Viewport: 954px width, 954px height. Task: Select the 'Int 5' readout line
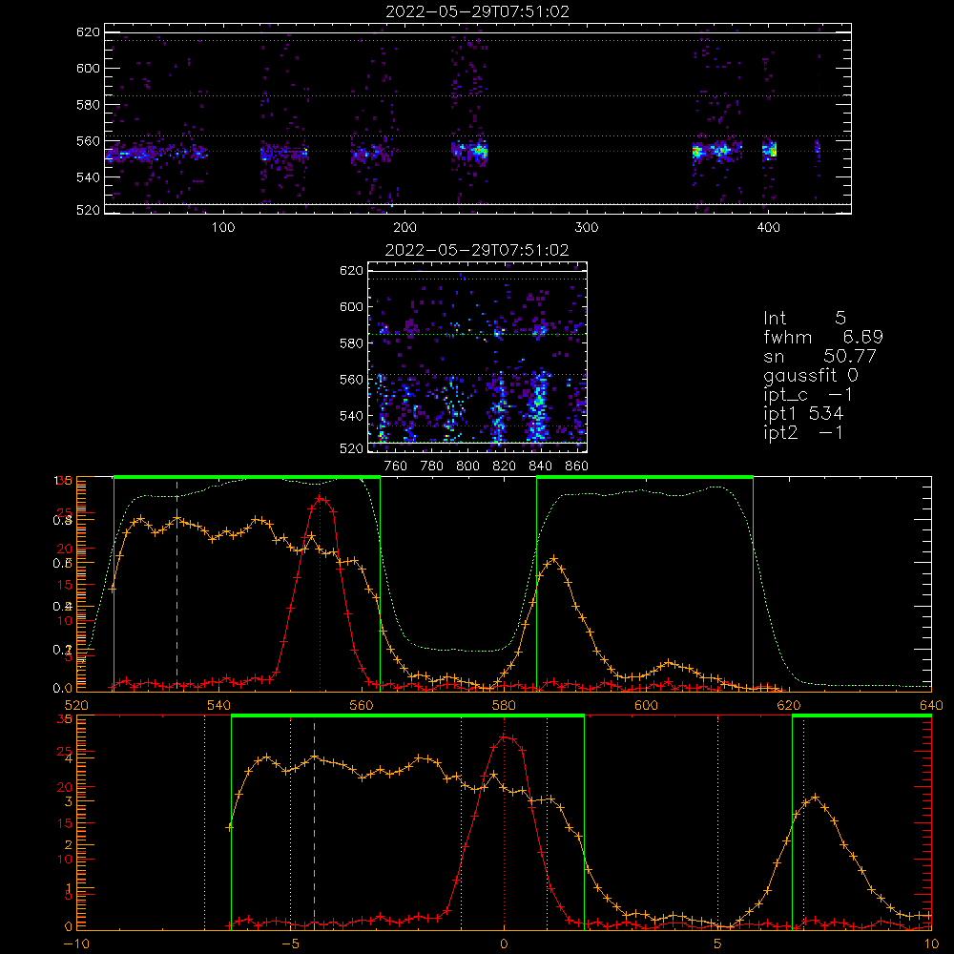click(804, 318)
